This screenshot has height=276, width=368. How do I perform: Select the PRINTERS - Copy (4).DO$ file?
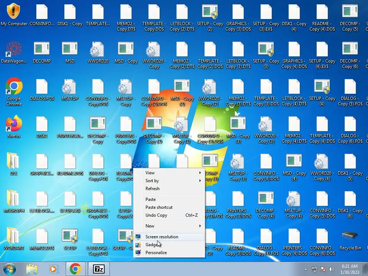(294, 241)
